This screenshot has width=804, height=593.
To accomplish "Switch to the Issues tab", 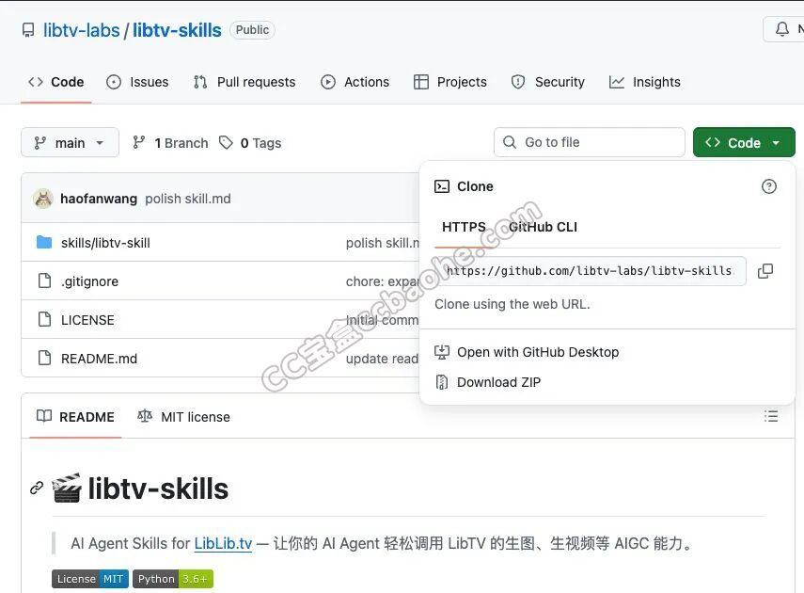I will point(137,82).
